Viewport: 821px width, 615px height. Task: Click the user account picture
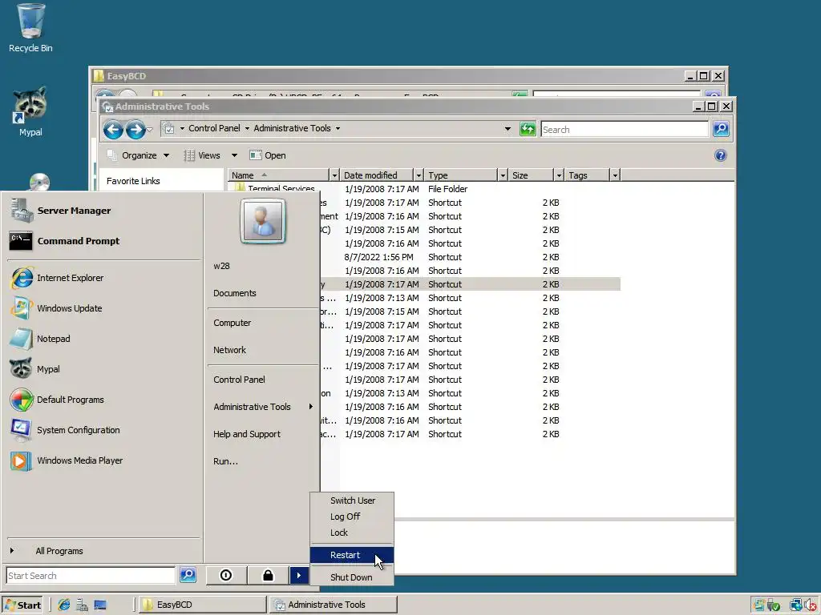click(x=263, y=221)
